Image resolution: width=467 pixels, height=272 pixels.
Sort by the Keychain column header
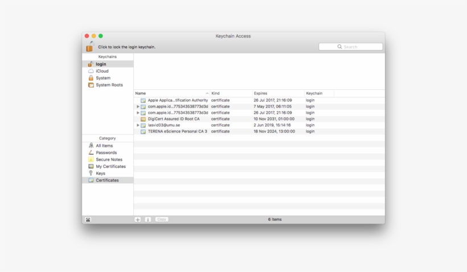[x=319, y=93]
